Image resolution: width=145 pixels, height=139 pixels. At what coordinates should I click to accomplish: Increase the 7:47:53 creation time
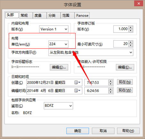click(110, 81)
